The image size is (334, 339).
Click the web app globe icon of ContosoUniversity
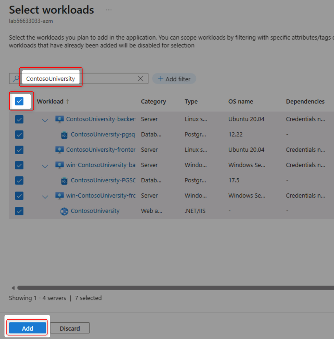(x=64, y=211)
